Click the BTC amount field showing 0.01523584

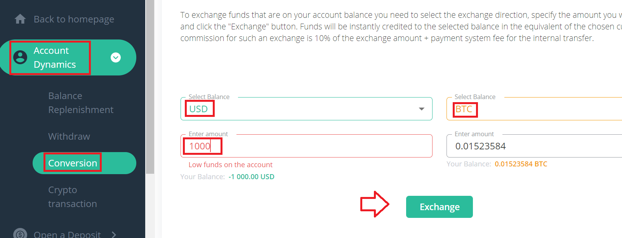coord(534,146)
